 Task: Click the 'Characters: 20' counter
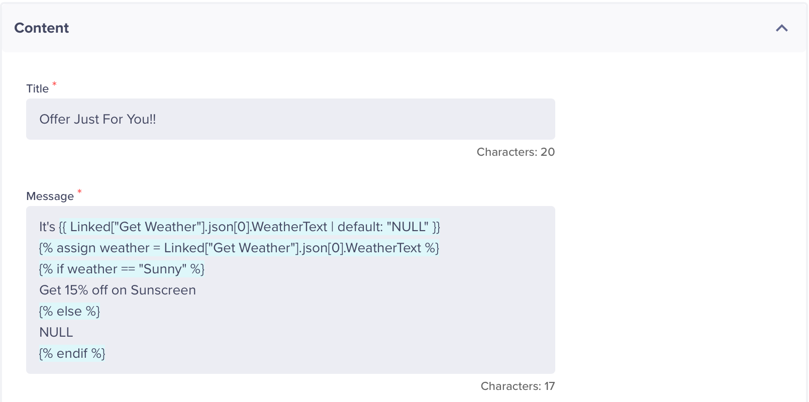pyautogui.click(x=516, y=152)
